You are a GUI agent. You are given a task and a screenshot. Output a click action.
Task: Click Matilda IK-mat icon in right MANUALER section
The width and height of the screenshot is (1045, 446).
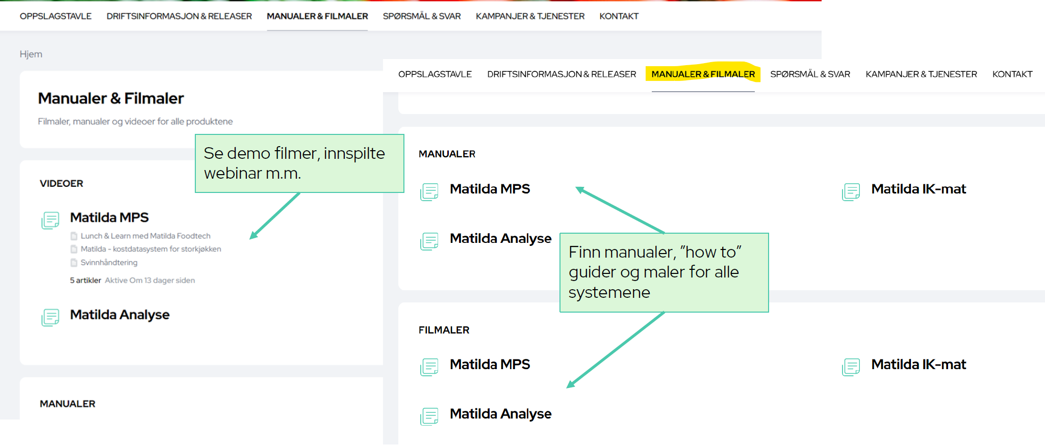(x=851, y=191)
